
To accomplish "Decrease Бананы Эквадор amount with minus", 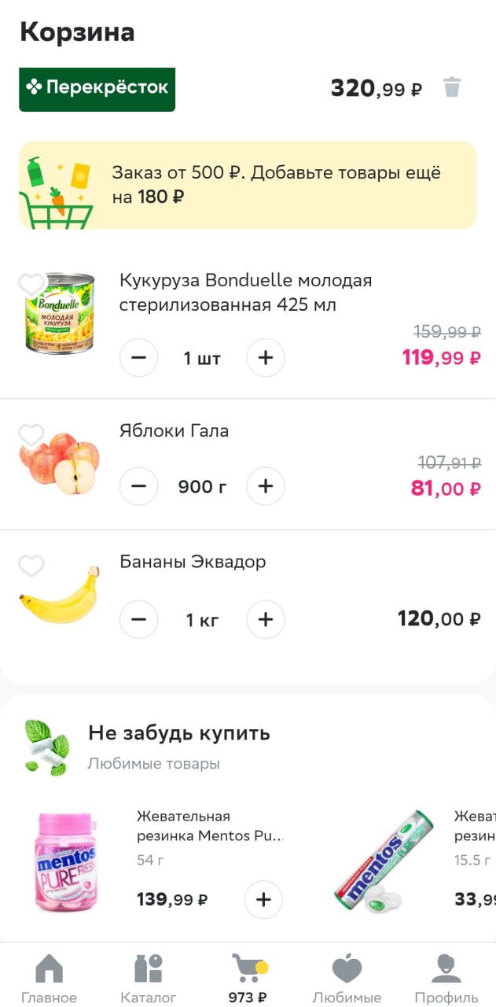I will tap(139, 620).
